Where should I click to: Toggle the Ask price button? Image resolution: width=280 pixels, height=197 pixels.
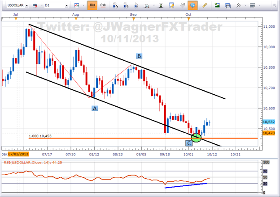103,5
